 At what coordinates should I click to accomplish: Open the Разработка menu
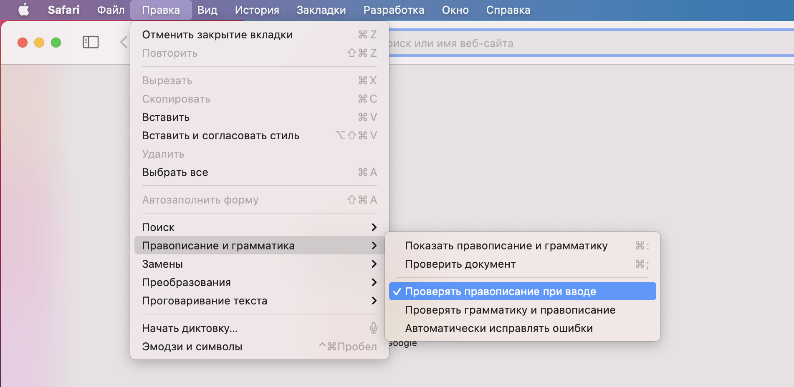coord(394,10)
